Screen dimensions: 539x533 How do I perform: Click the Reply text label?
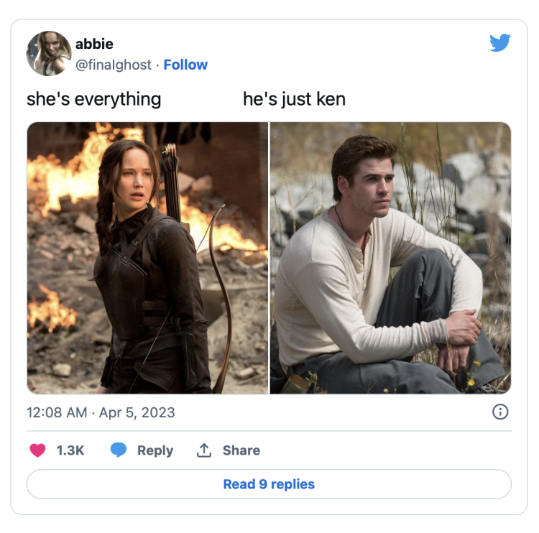pyautogui.click(x=155, y=450)
